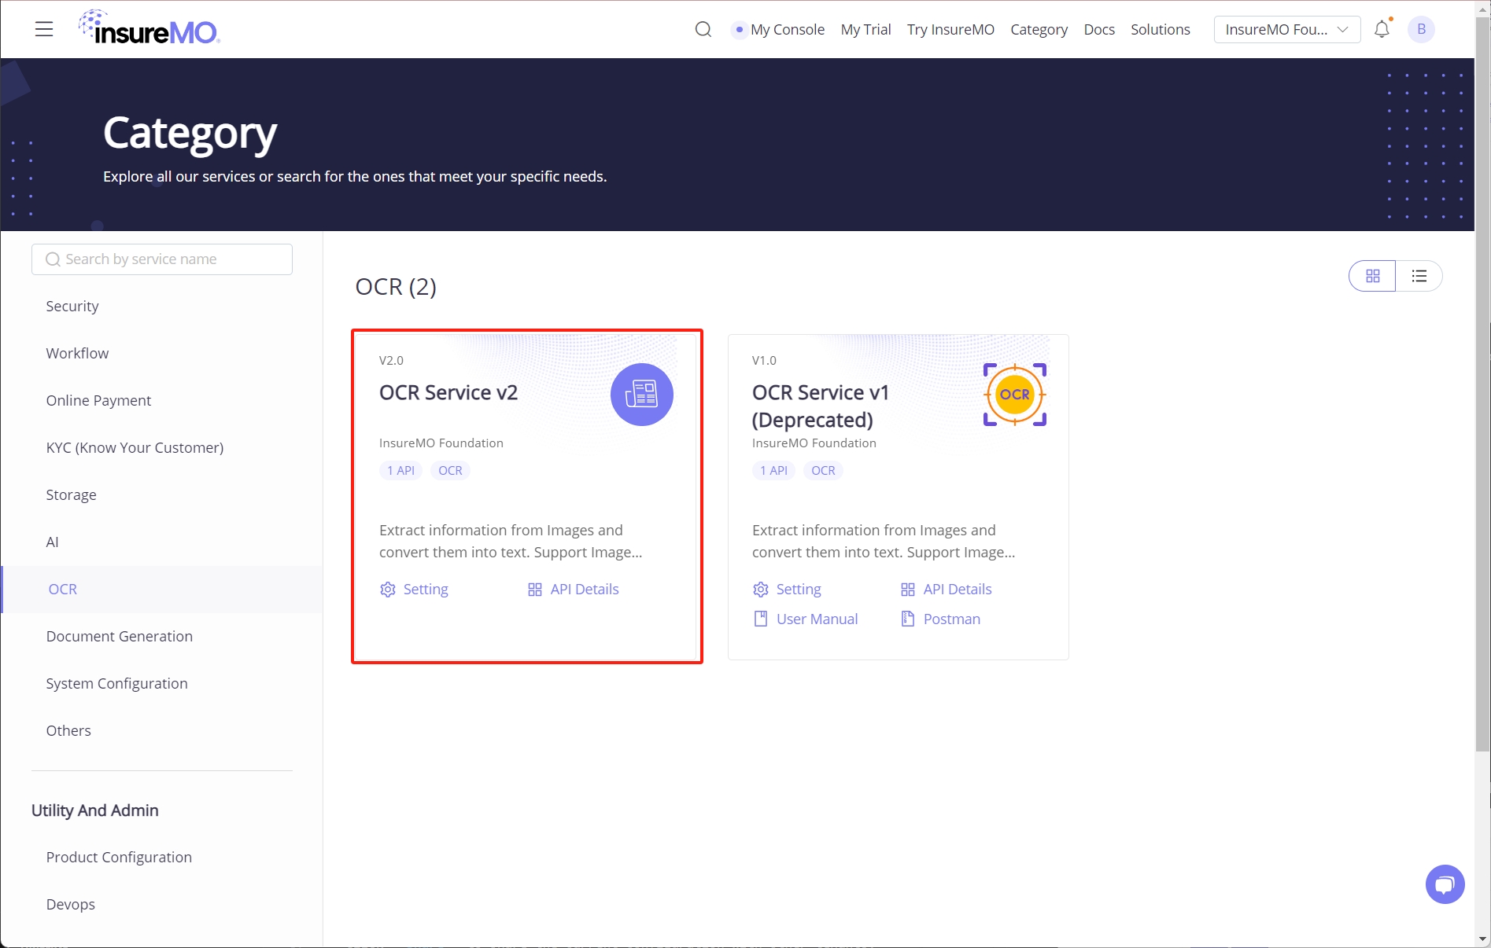Click the InsureMO logo
The image size is (1491, 948).
point(149,28)
